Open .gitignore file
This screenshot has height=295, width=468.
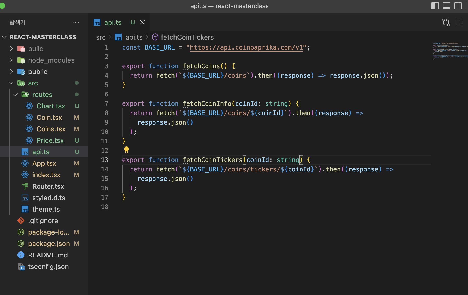click(x=43, y=221)
